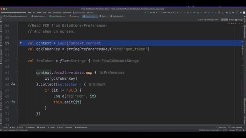Switch to the first FirebaseMessagingService tab
246x138 pixels.
16,16
